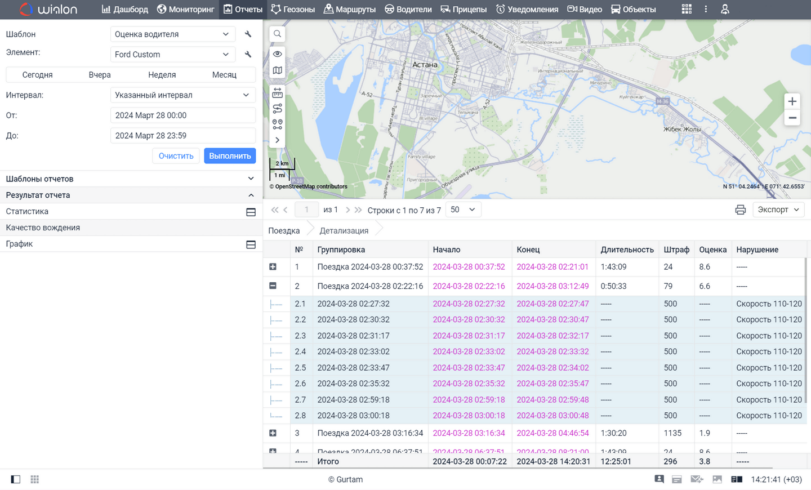Open the Мониторинг tab

185,9
